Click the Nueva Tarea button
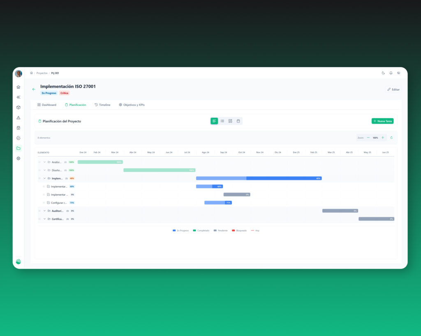The height and width of the screenshot is (336, 421). point(382,121)
